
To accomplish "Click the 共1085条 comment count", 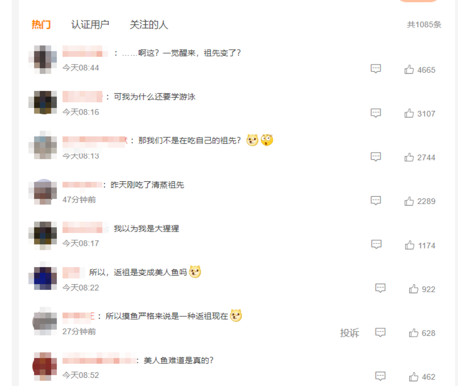I will 424,25.
